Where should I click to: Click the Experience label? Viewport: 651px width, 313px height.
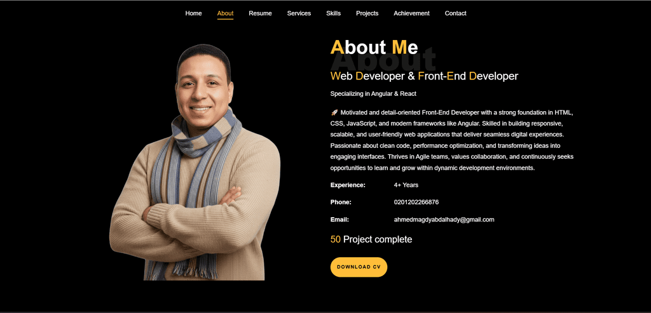click(x=348, y=185)
